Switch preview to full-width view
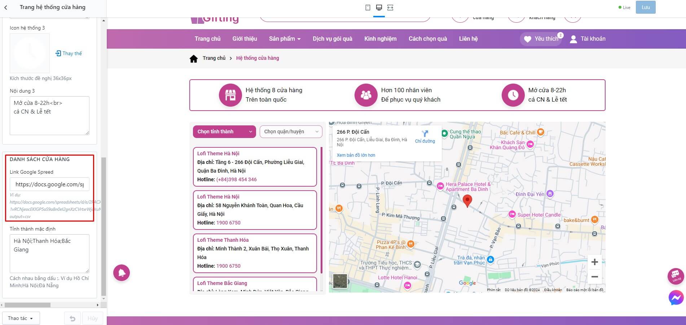This screenshot has height=325, width=686. tap(390, 8)
